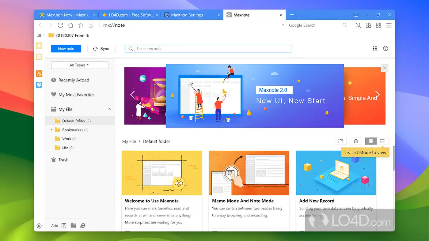Toggle the stacked layers view icon
Screen dimensions: 429x241
356,141
